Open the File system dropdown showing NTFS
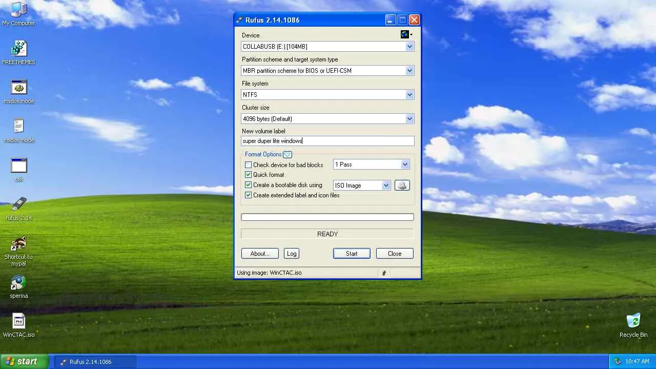656x369 pixels. 327,95
